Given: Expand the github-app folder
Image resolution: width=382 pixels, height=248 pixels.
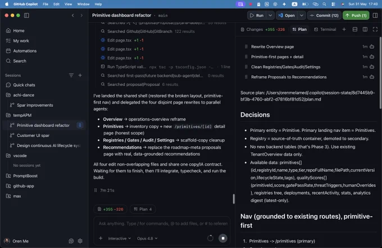Looking at the screenshot, I should (24, 186).
